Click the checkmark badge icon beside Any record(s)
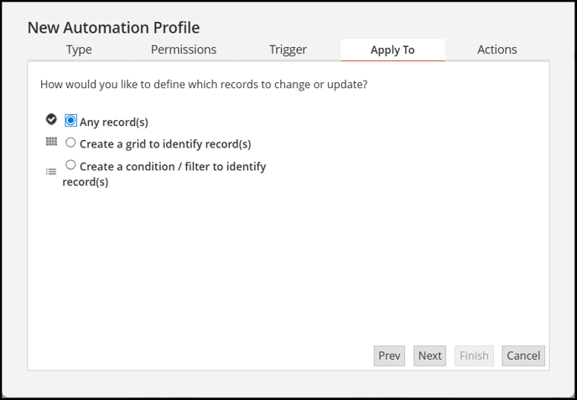The height and width of the screenshot is (400, 577). tap(51, 119)
